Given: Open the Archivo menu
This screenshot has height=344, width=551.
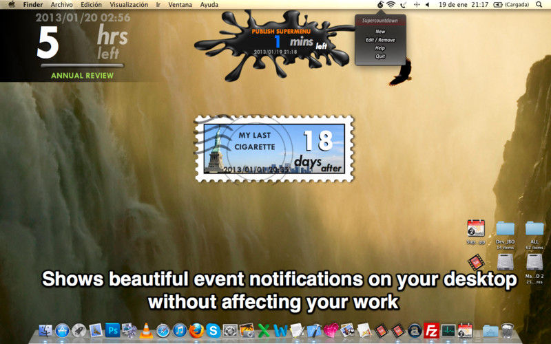Looking at the screenshot, I should (x=61, y=5).
